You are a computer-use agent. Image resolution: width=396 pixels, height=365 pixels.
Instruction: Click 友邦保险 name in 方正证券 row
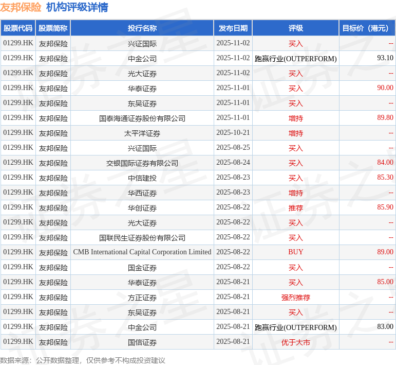click(x=53, y=298)
